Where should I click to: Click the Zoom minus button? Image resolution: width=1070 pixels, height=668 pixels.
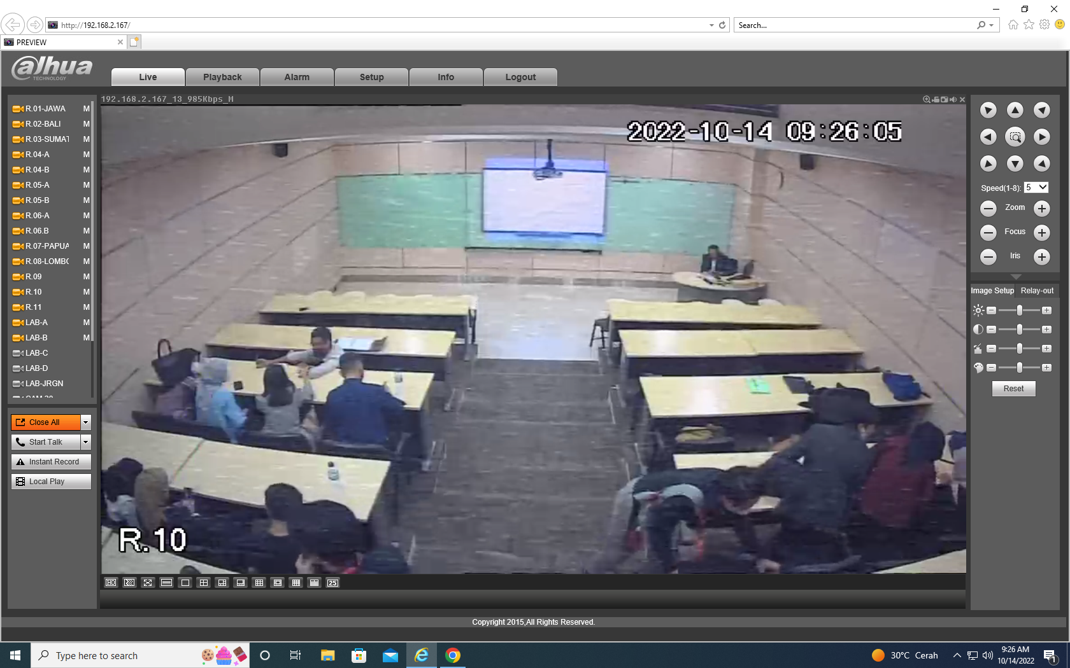click(988, 208)
